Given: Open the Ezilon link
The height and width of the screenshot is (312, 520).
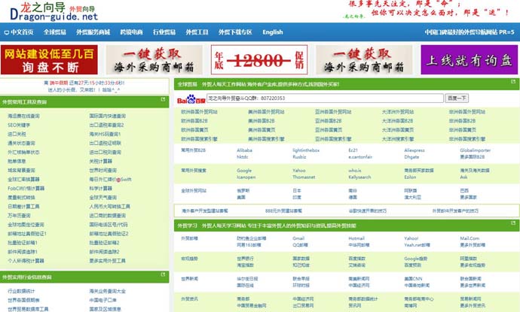Looking at the screenshot, I should pos(410,177).
